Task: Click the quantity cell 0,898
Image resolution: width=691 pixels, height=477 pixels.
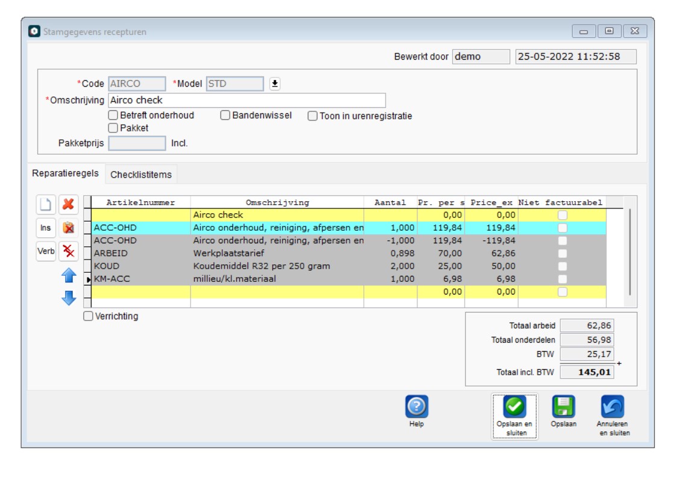Action: point(390,253)
